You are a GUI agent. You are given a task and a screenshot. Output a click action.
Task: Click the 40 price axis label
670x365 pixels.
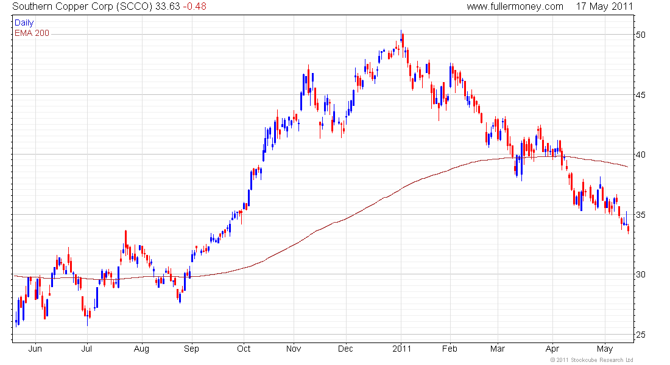(x=641, y=155)
